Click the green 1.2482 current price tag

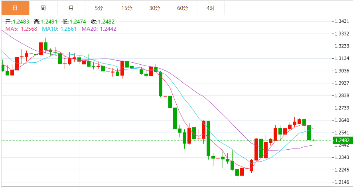[342, 141]
